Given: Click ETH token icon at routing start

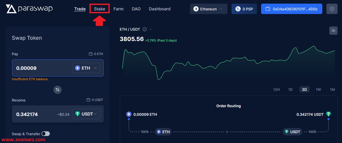Looking at the screenshot, I should tap(129, 114).
